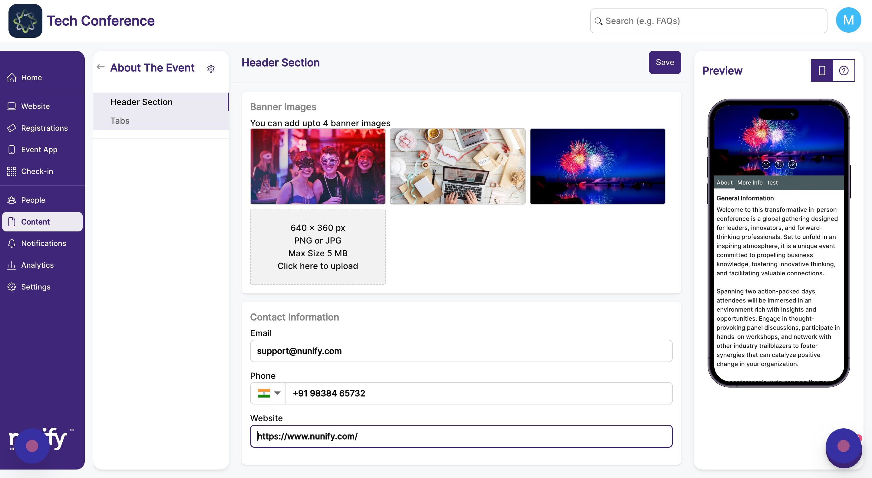The image size is (872, 478).
Task: Select the fireworks banner image thumbnail
Action: (597, 166)
